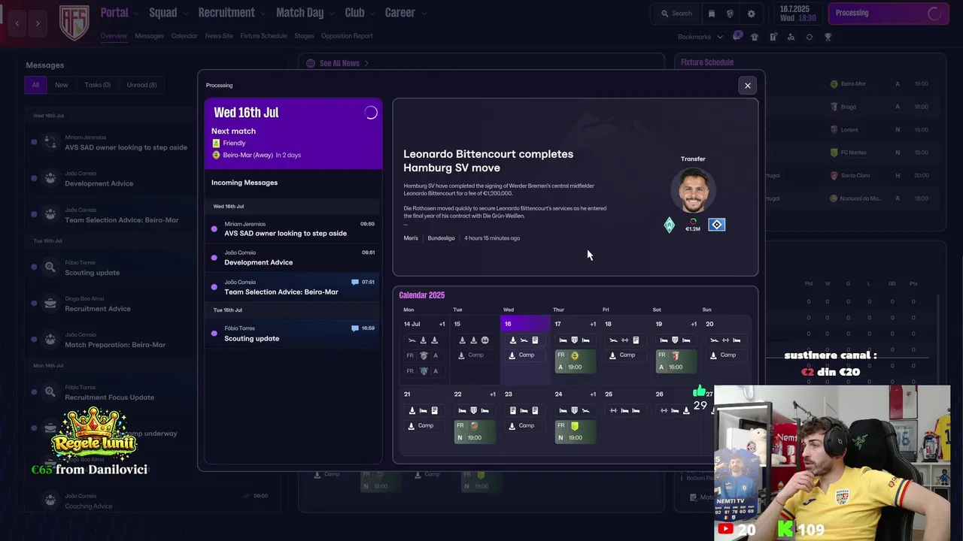Switch to the News Site sub-tab
Screen dimensions: 963x541
coord(219,36)
